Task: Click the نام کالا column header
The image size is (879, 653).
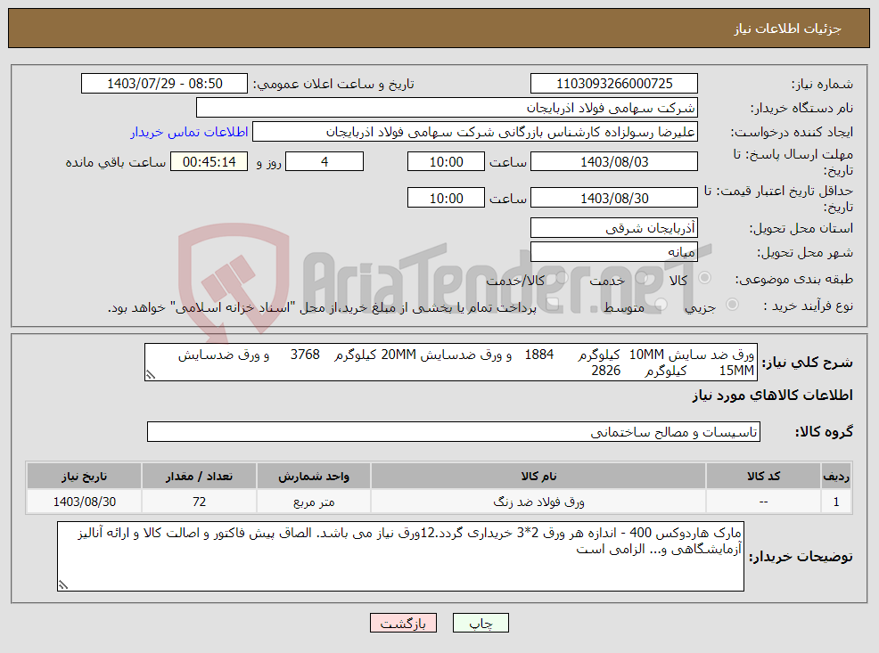Action: pyautogui.click(x=538, y=476)
